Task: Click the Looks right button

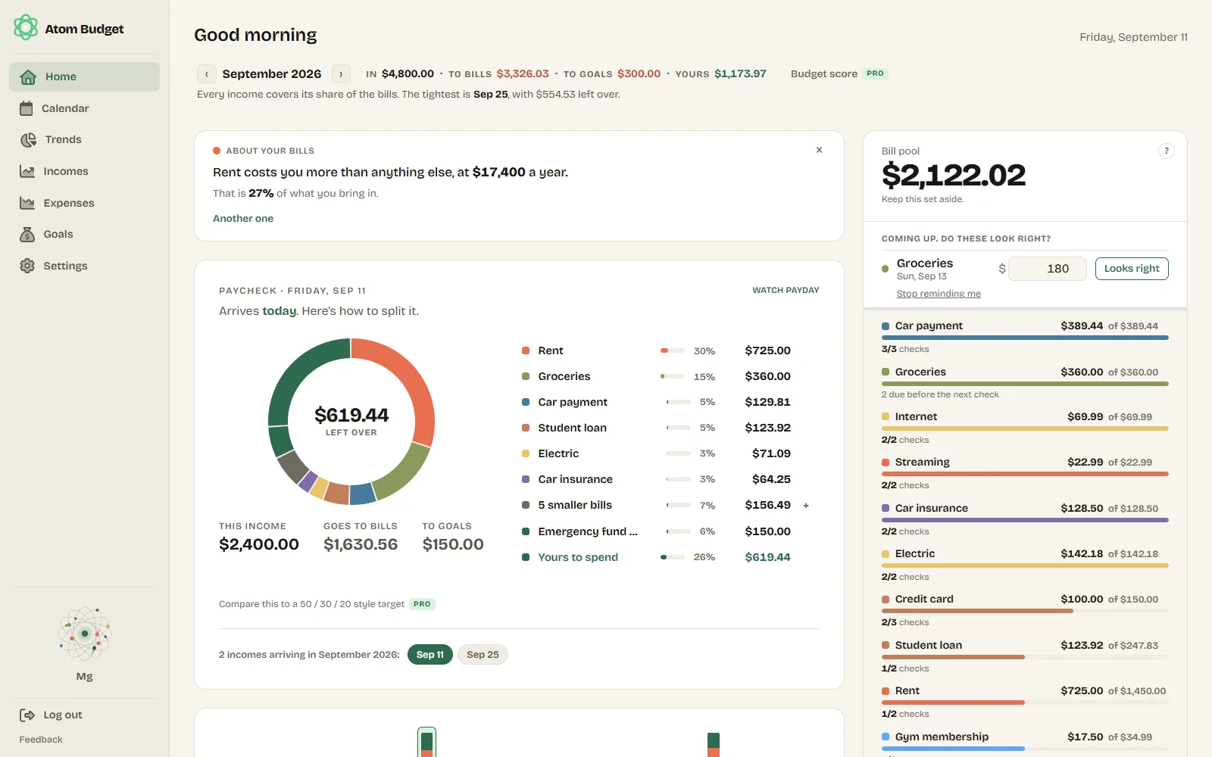Action: [x=1132, y=269]
